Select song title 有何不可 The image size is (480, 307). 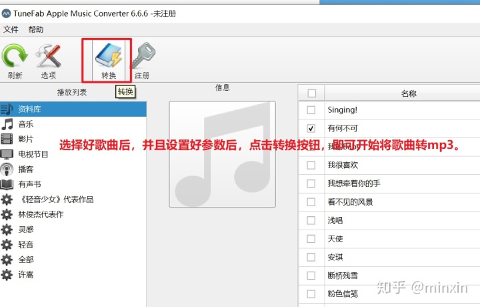pyautogui.click(x=343, y=128)
